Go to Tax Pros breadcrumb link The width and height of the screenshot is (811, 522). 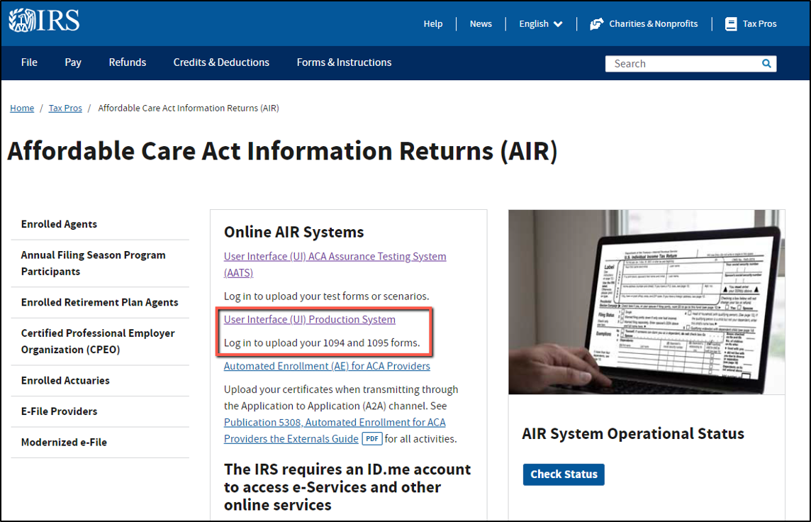[65, 108]
